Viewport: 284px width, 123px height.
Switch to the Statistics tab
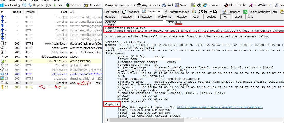131,12
